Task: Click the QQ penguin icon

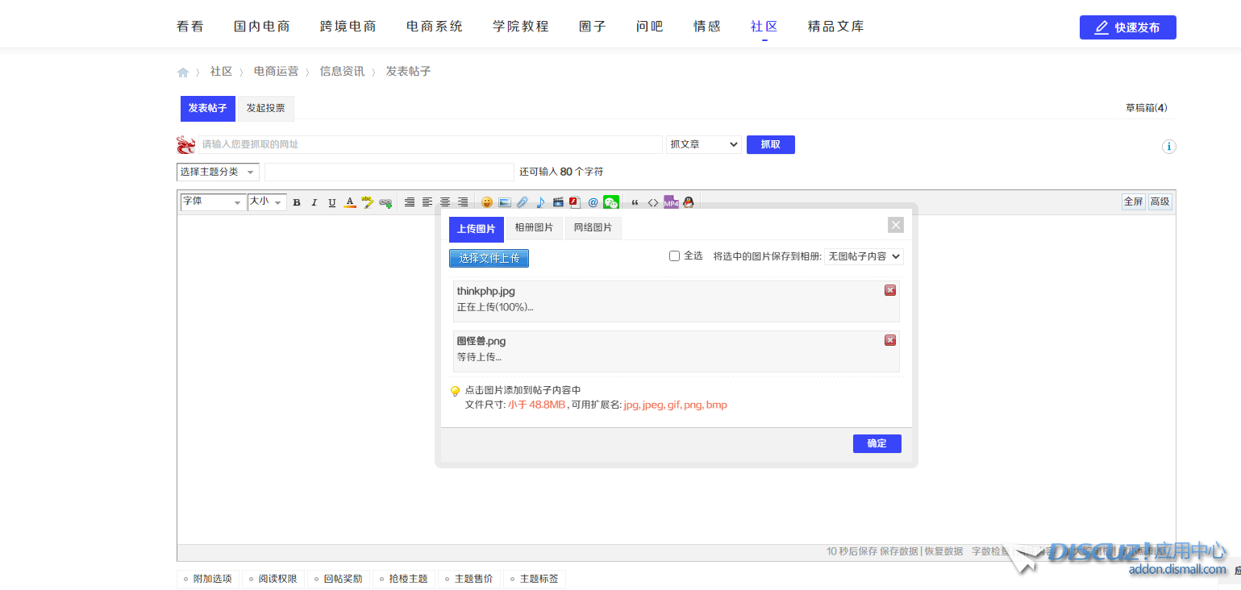Action: coord(689,202)
